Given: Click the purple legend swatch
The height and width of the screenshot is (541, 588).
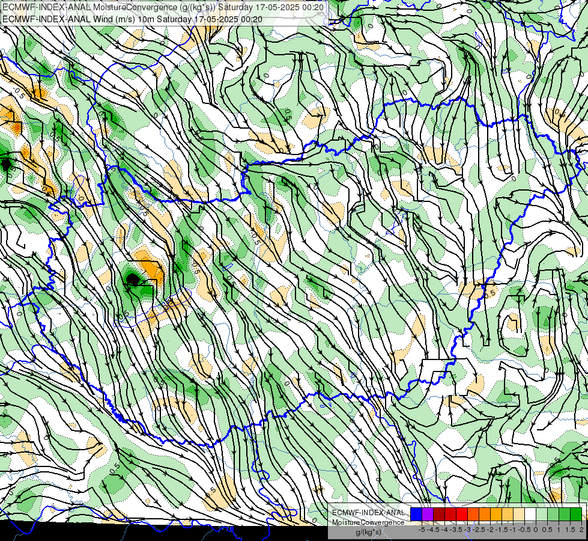Looking at the screenshot, I should pos(428,515).
